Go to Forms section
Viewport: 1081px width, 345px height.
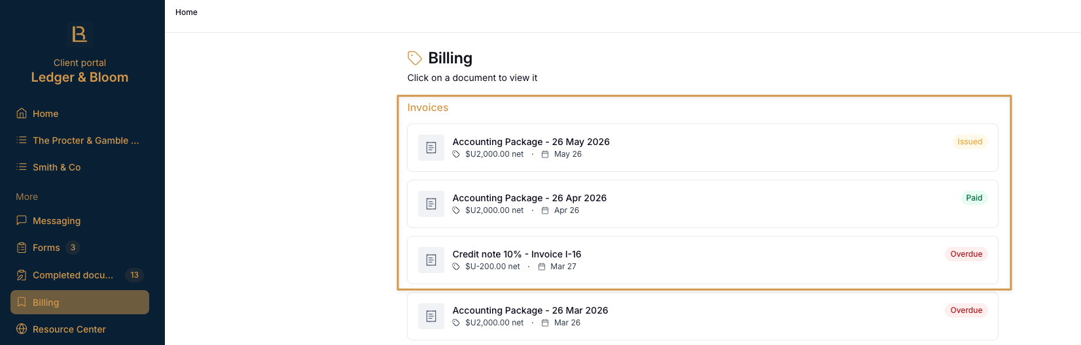(80, 248)
